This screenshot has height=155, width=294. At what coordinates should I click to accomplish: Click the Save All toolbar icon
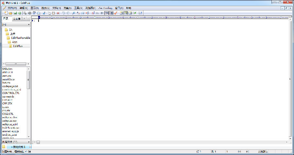20,13
